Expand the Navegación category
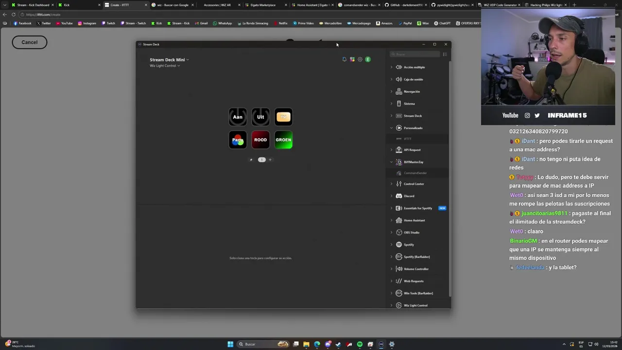Viewport: 622px width, 350px height. pyautogui.click(x=392, y=91)
